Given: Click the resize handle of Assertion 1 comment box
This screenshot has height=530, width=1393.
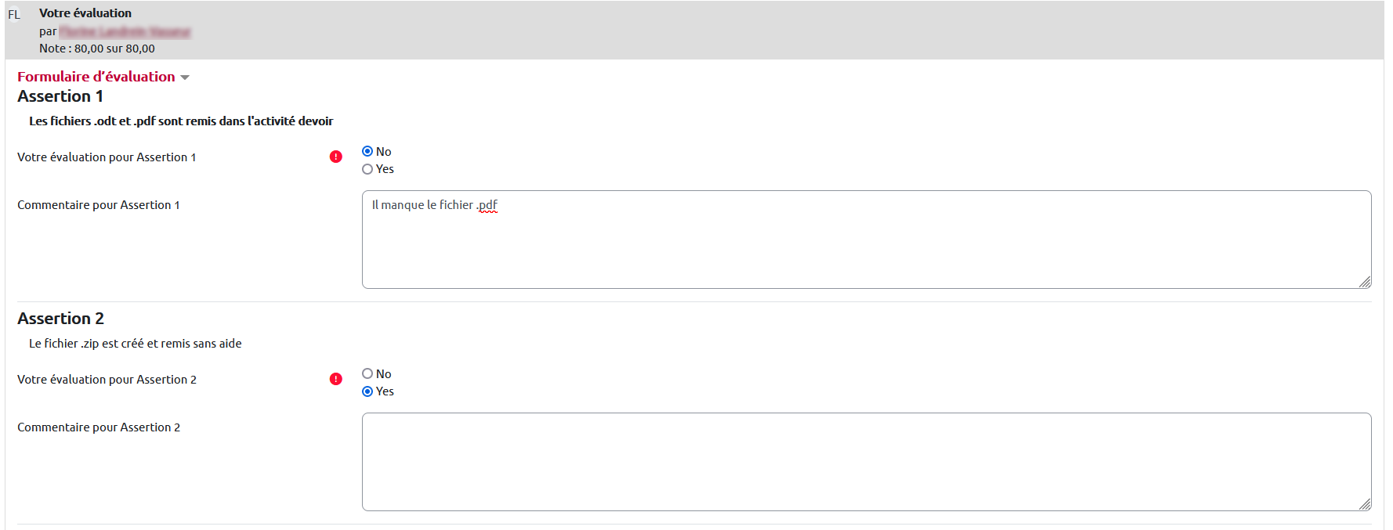Looking at the screenshot, I should click(x=1365, y=283).
